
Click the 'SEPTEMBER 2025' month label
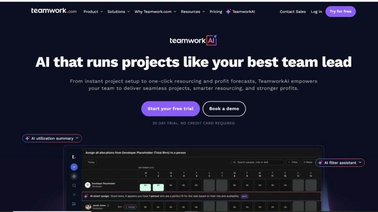[x=146, y=167]
